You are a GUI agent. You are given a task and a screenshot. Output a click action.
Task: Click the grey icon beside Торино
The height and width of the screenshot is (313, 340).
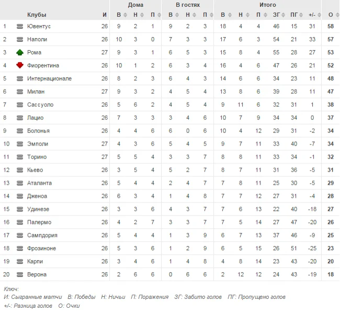pos(20,157)
